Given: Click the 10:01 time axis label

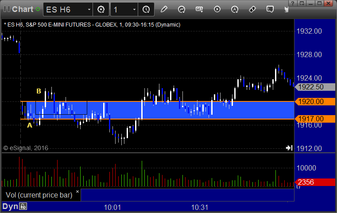Looking at the screenshot, I should click(112, 207).
